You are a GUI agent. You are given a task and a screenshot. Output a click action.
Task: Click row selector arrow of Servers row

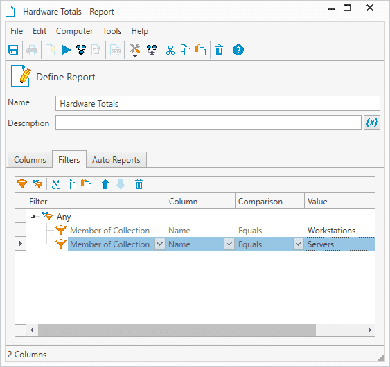[21, 244]
